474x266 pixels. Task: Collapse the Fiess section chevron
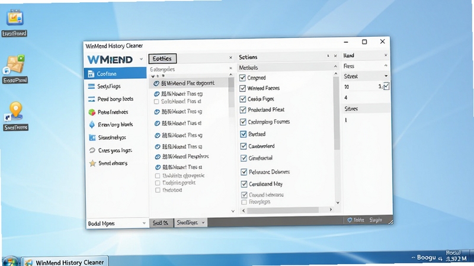(x=386, y=65)
